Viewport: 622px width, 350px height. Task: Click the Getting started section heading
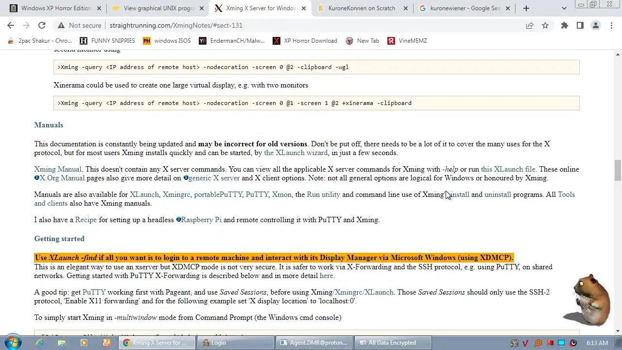pos(59,239)
